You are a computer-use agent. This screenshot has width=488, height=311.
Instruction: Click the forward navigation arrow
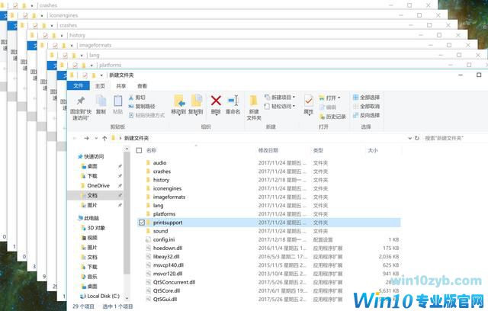click(86, 138)
